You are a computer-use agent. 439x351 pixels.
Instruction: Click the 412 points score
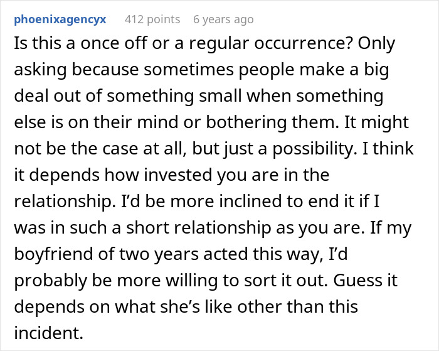tap(152, 19)
